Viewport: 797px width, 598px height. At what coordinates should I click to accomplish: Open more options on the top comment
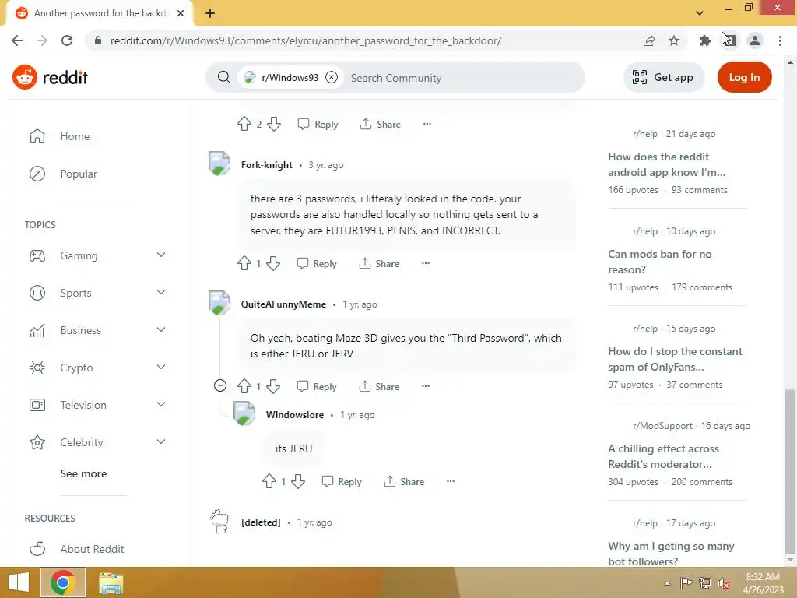click(x=427, y=124)
